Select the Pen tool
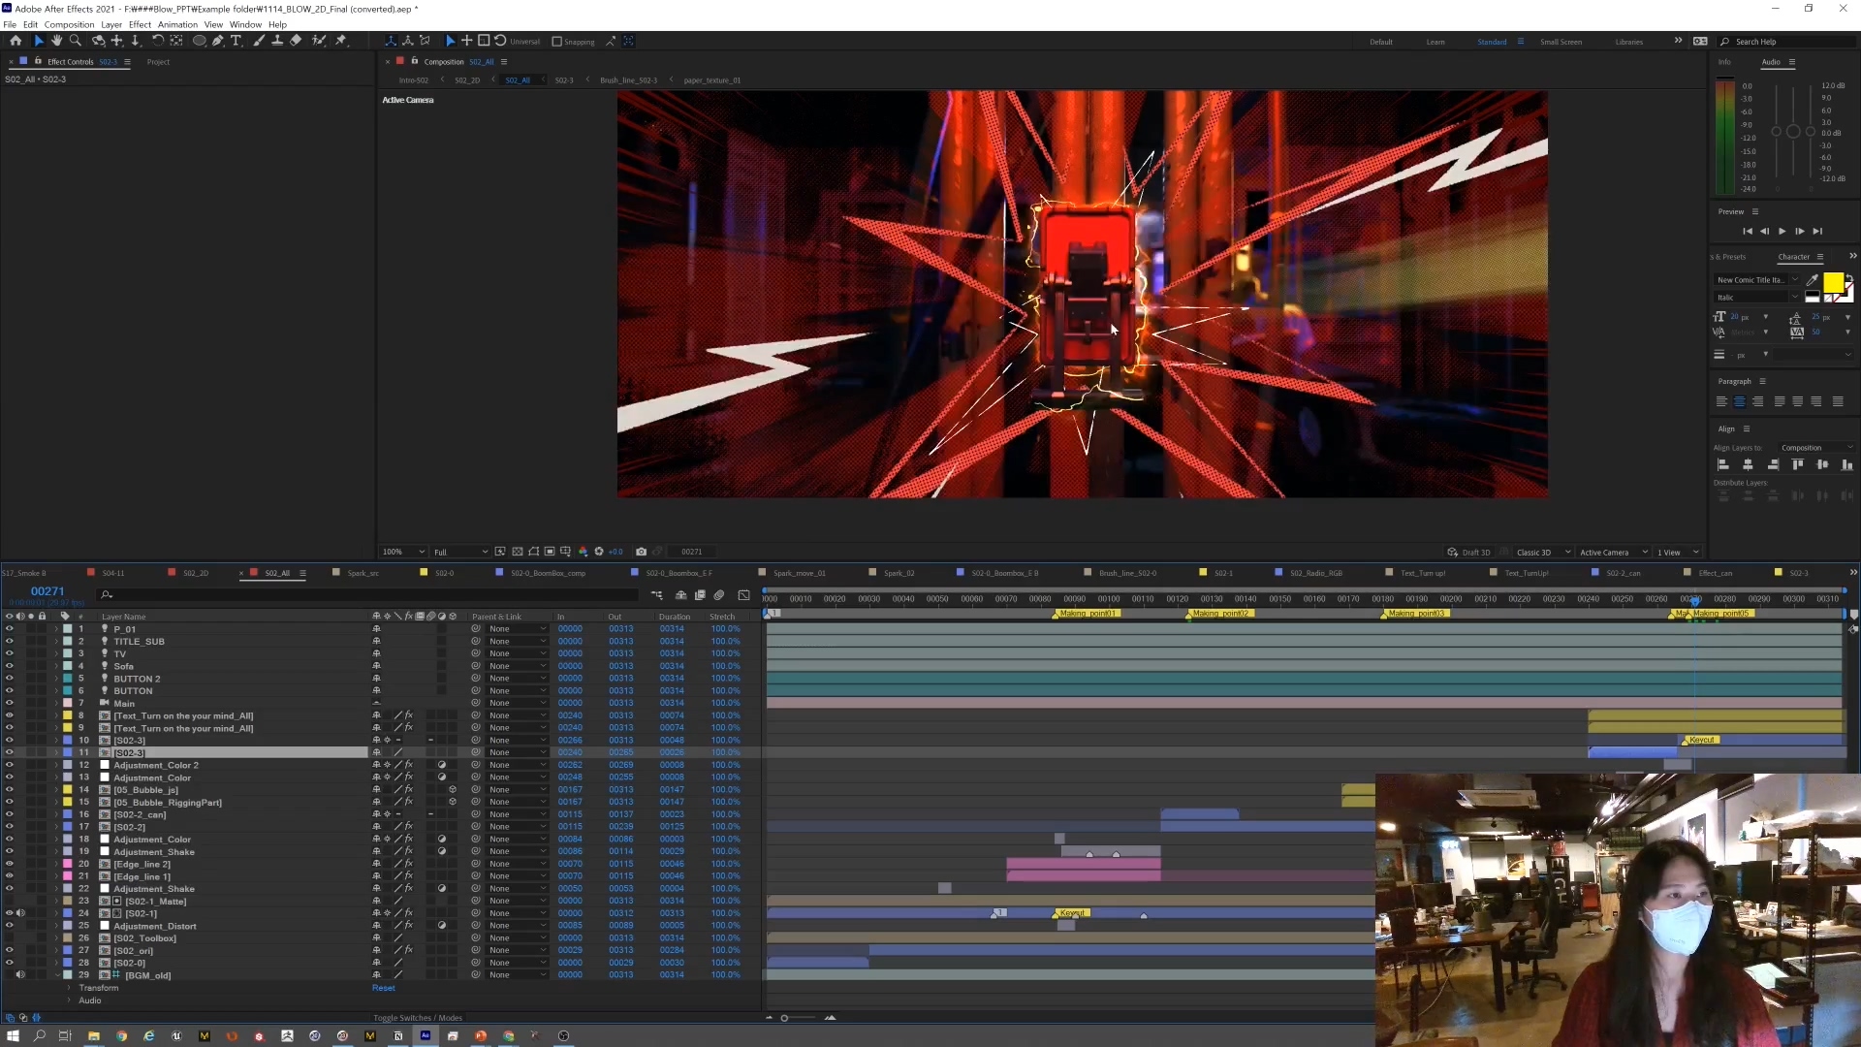This screenshot has width=1861, height=1047. (218, 41)
